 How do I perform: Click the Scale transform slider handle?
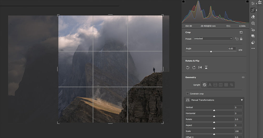[214, 134]
